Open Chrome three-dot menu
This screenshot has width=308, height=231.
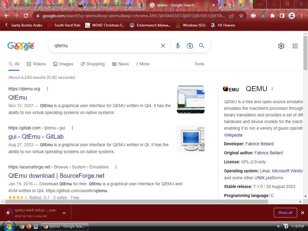click(x=301, y=16)
